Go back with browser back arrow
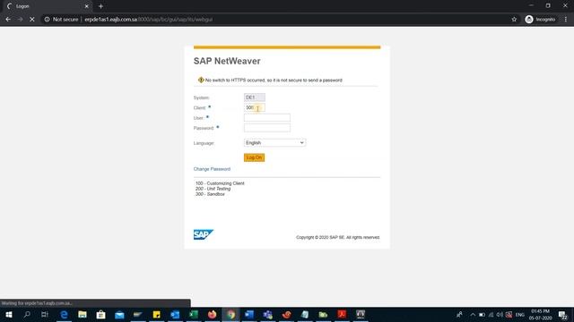Screen dimensions: 574x322 8,20
